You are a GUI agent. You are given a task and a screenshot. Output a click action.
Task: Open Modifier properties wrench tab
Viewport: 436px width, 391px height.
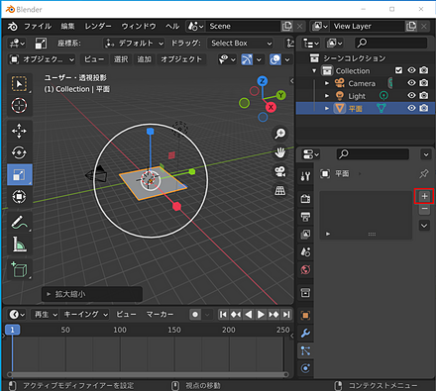pyautogui.click(x=305, y=334)
